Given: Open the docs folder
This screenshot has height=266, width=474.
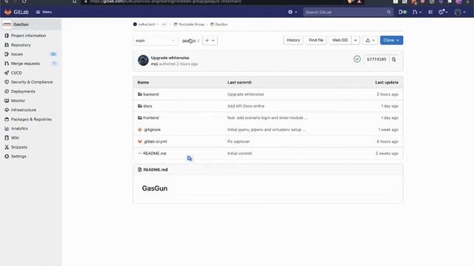Looking at the screenshot, I should pos(147,106).
